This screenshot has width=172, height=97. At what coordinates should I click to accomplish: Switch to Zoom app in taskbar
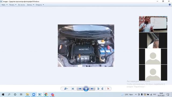[34, 95]
